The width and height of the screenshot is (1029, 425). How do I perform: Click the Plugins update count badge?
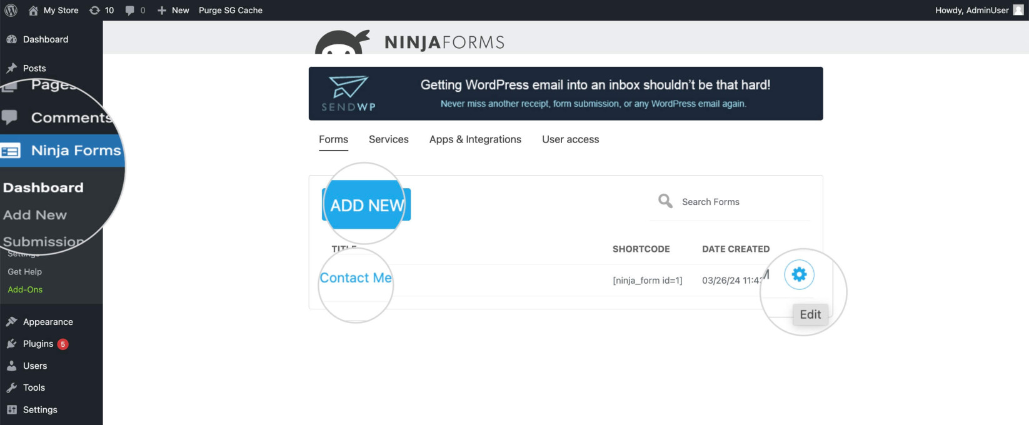(63, 344)
